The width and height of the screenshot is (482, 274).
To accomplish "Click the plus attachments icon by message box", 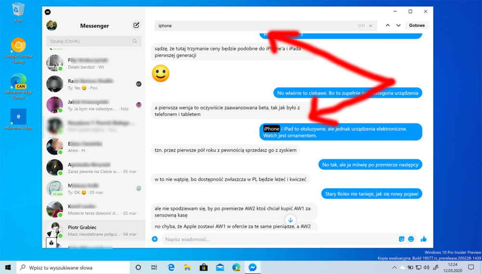I will (155, 239).
